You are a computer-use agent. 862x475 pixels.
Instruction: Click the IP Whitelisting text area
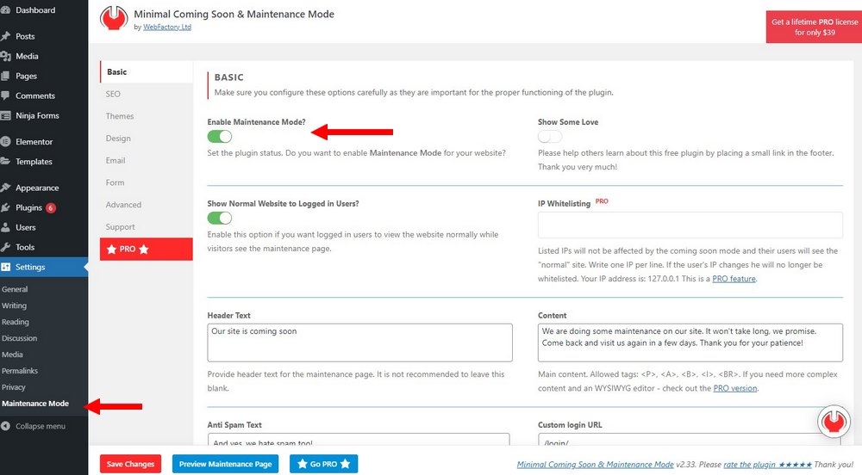point(690,225)
